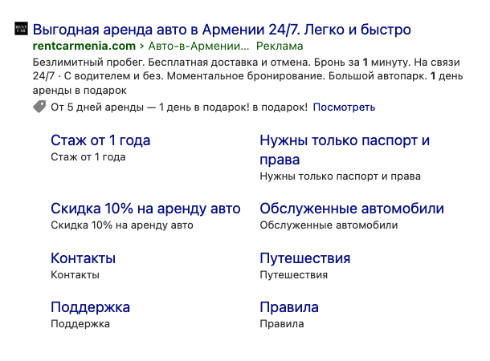This screenshot has width=490, height=361.
Task: Click small gray caption beneath 'Путешествия' heading
Action: pos(293,275)
